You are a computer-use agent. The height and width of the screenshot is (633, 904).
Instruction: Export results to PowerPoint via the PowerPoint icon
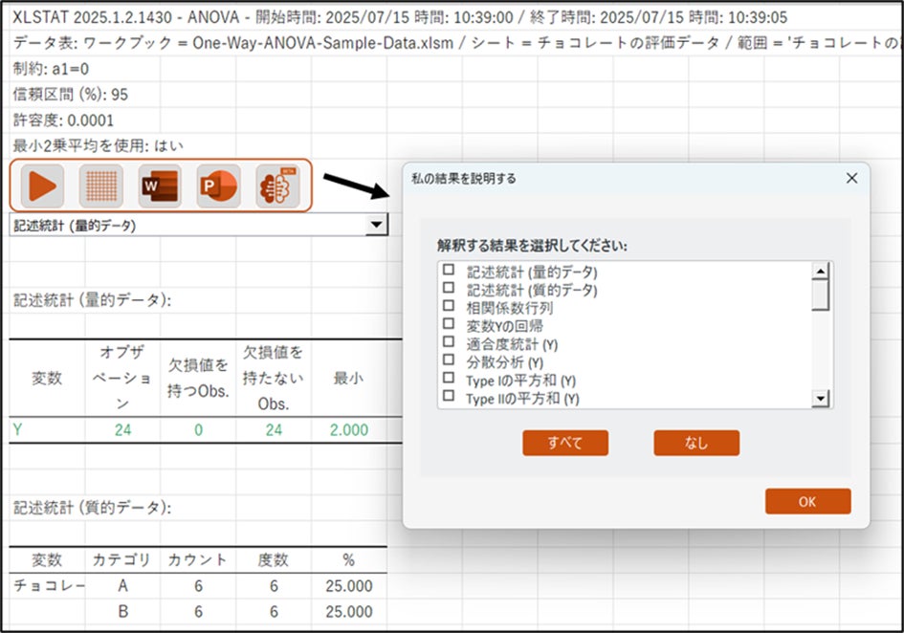(218, 186)
